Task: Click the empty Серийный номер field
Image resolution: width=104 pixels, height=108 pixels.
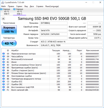Action: [x=53, y=27]
